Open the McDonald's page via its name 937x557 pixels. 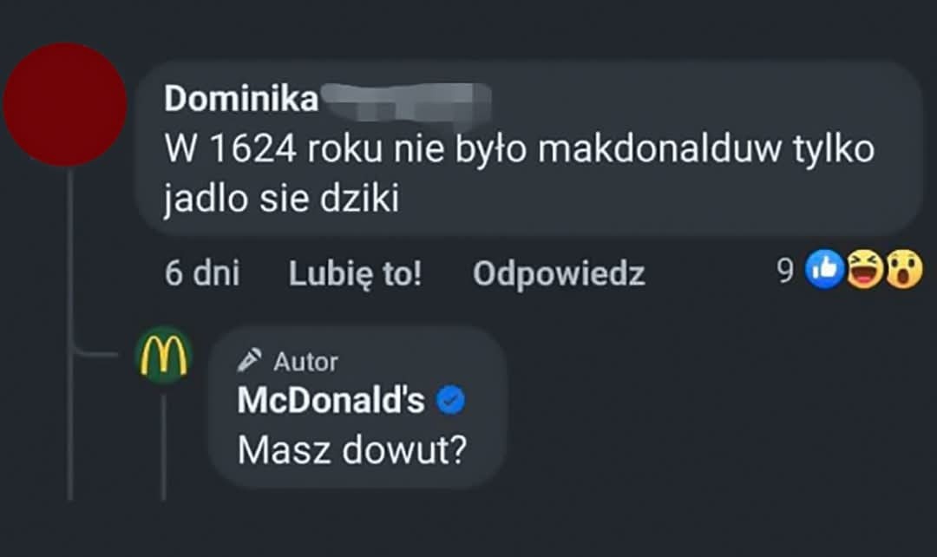coord(331,400)
